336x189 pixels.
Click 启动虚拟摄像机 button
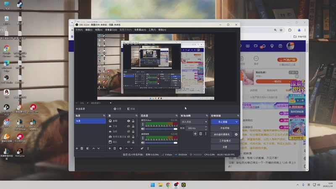(222, 134)
